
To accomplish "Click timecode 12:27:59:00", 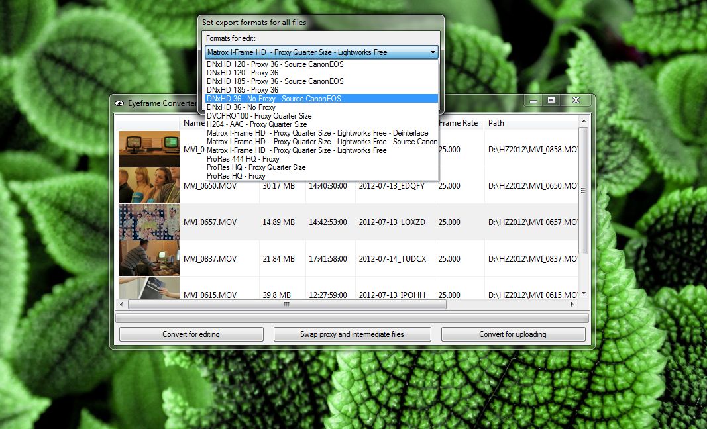I will [x=328, y=295].
